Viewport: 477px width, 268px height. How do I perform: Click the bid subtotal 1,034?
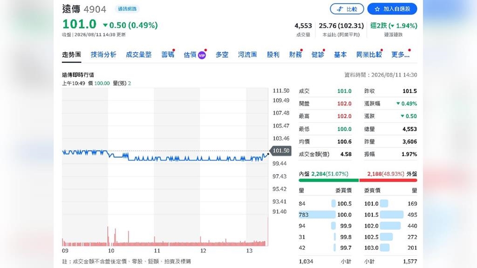tap(306, 261)
